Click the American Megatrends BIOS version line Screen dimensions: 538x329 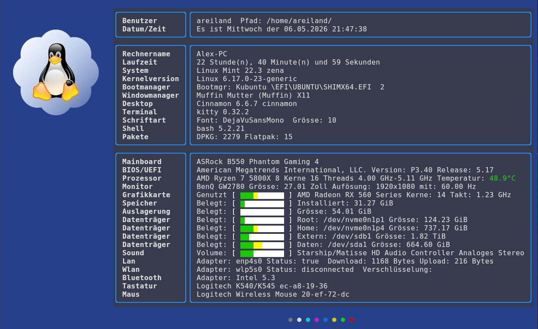point(345,170)
